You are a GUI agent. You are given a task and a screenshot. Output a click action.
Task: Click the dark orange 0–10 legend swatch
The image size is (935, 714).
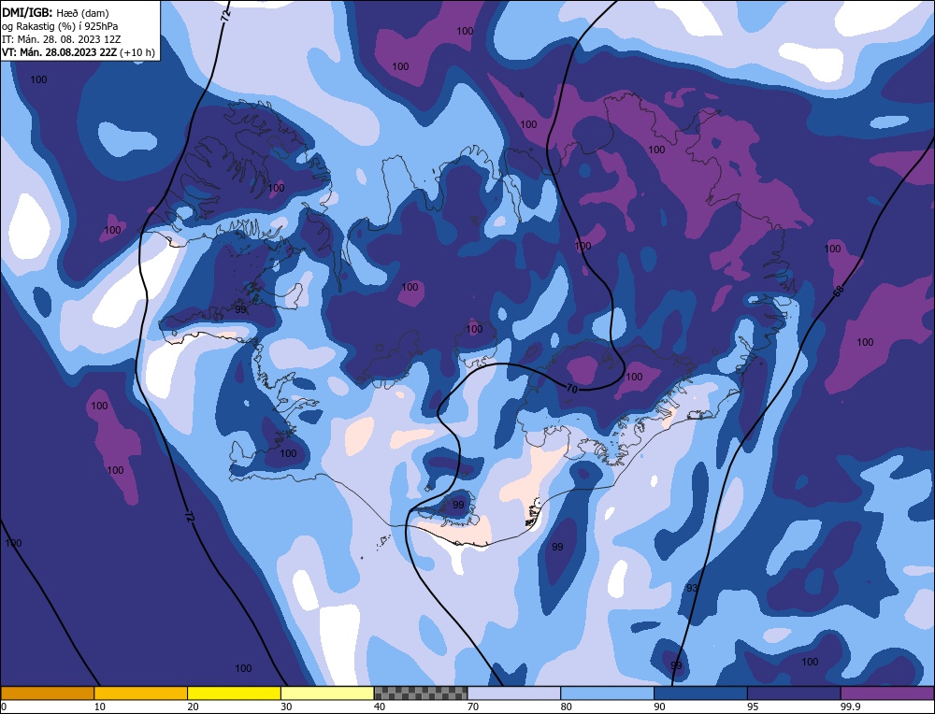pos(48,693)
